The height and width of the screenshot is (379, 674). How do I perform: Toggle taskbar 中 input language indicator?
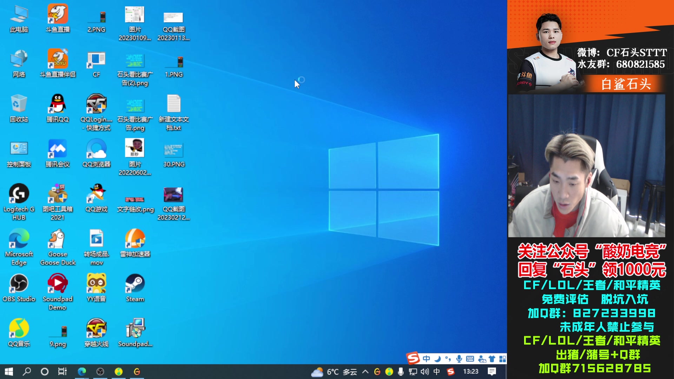437,372
